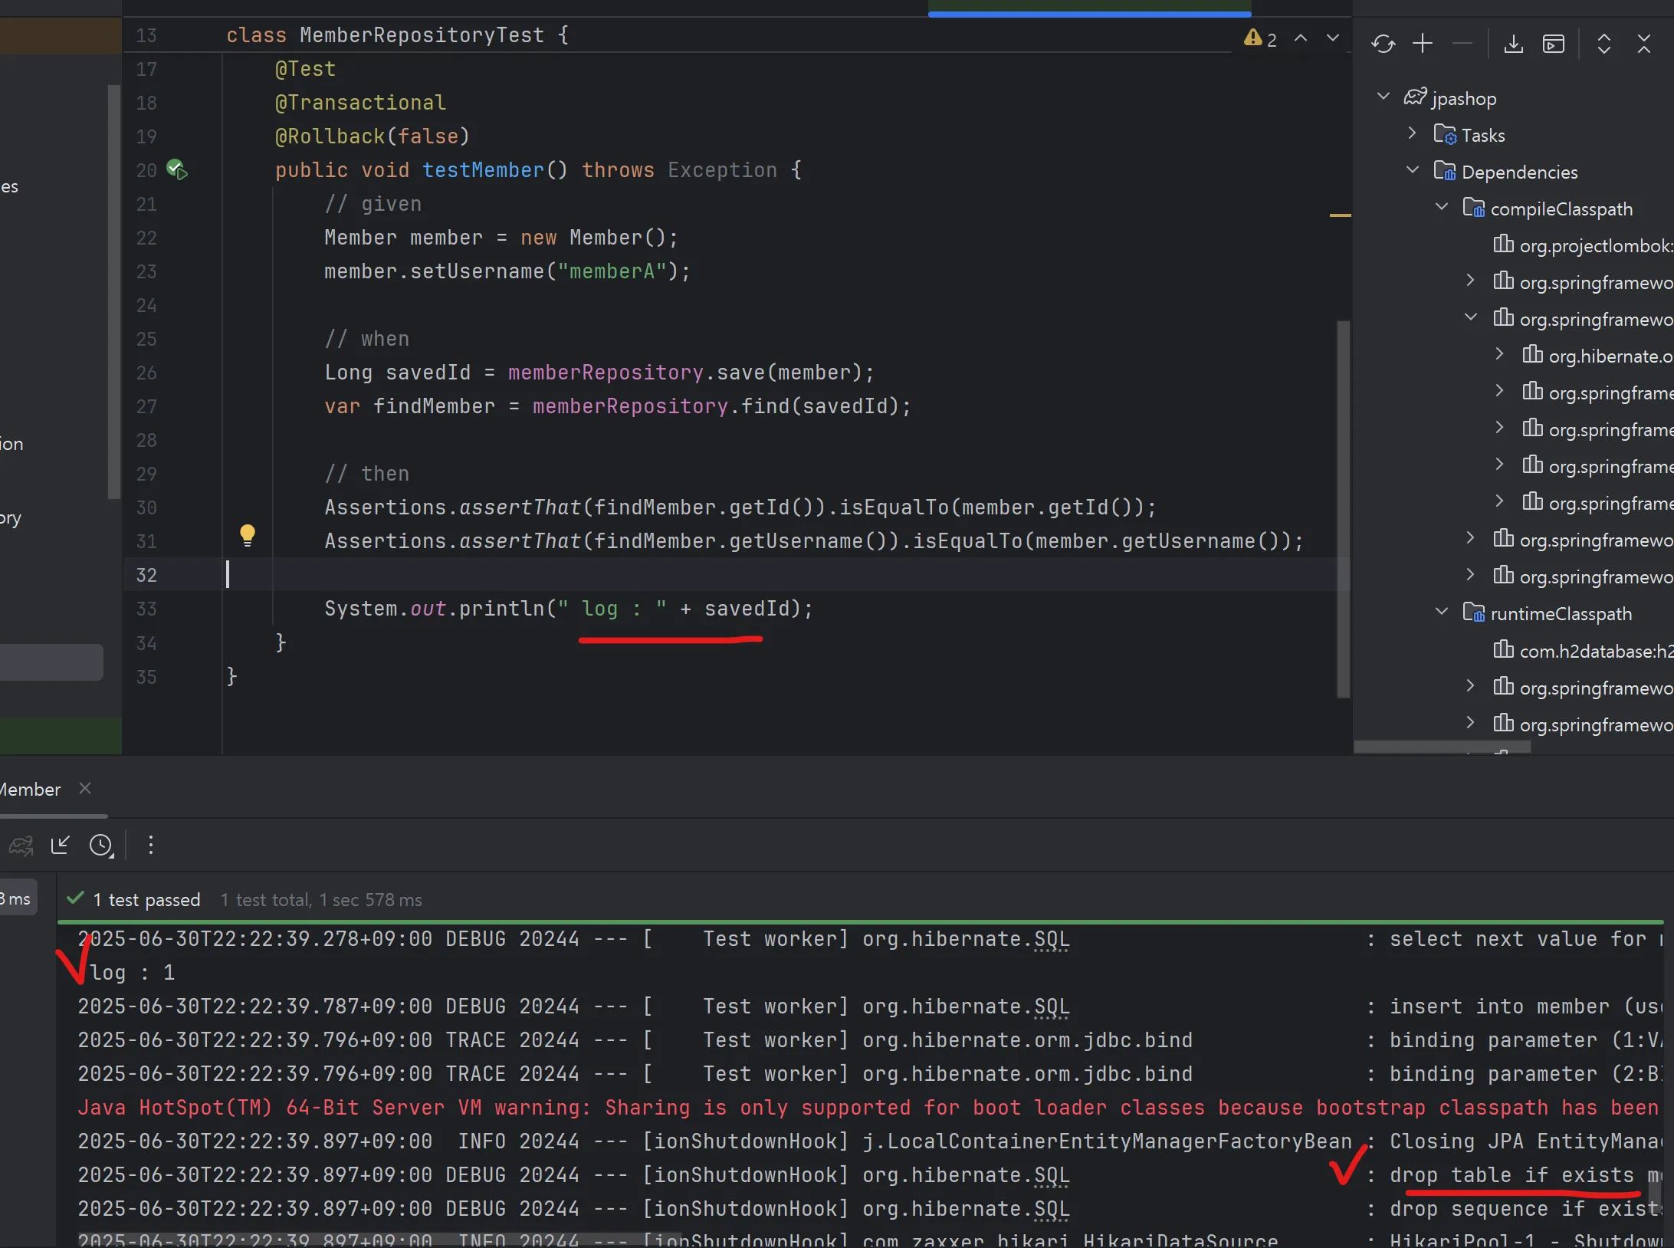Collapse the compileClasspath node

pyautogui.click(x=1442, y=207)
